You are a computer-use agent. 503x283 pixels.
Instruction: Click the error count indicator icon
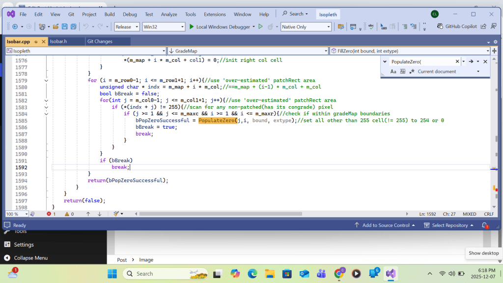[x=49, y=214]
